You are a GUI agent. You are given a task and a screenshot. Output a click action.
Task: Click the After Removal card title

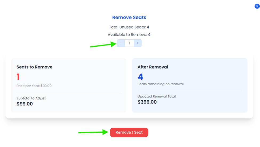tap(153, 67)
